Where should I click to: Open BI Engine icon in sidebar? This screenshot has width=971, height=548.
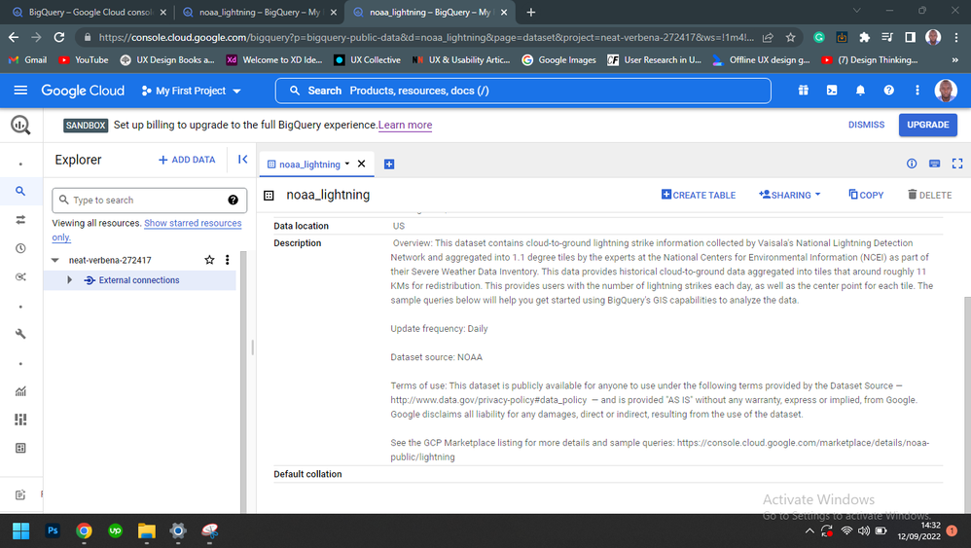(x=20, y=448)
